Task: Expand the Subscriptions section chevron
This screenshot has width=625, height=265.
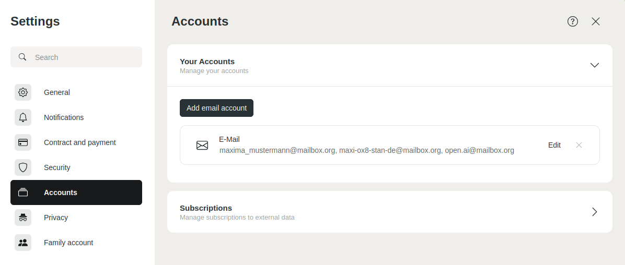Action: (x=594, y=212)
